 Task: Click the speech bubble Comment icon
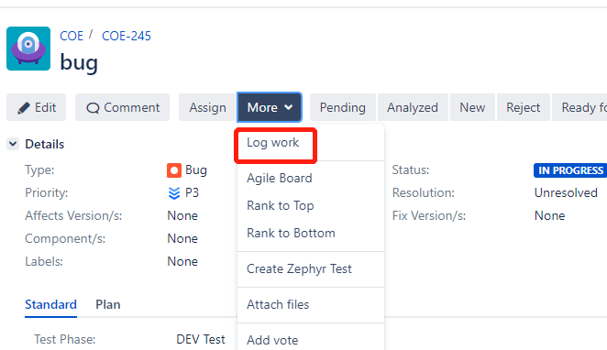click(x=93, y=108)
